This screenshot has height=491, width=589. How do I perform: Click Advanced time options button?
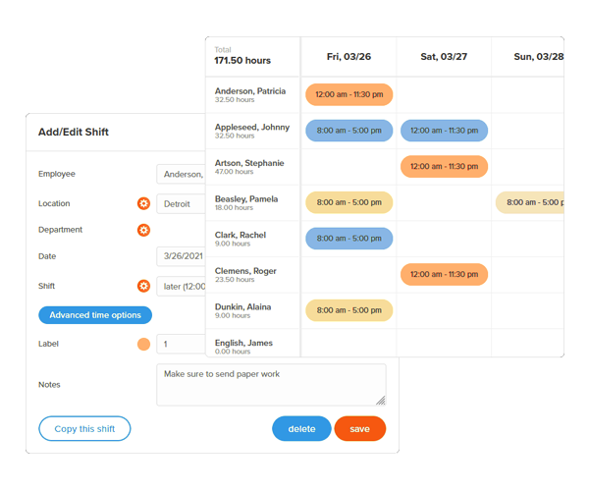pos(95,315)
